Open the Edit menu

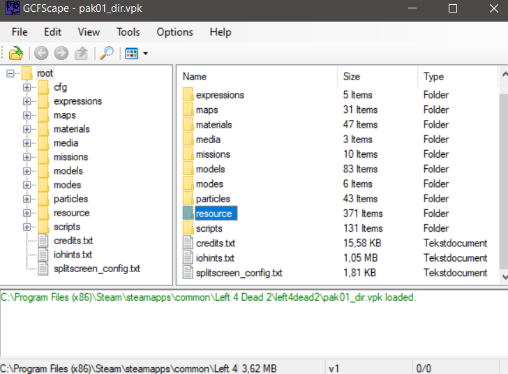52,32
